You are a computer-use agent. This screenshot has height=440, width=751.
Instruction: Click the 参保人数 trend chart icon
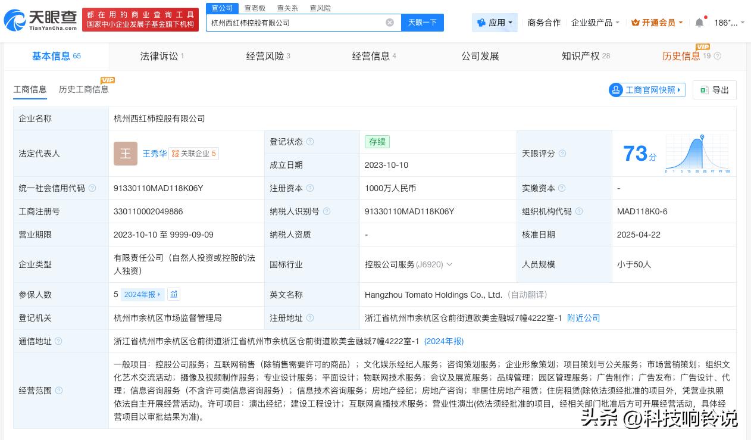173,294
